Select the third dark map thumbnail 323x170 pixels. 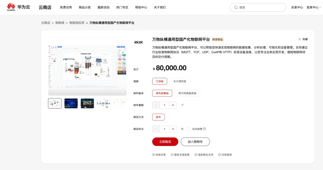point(87,103)
